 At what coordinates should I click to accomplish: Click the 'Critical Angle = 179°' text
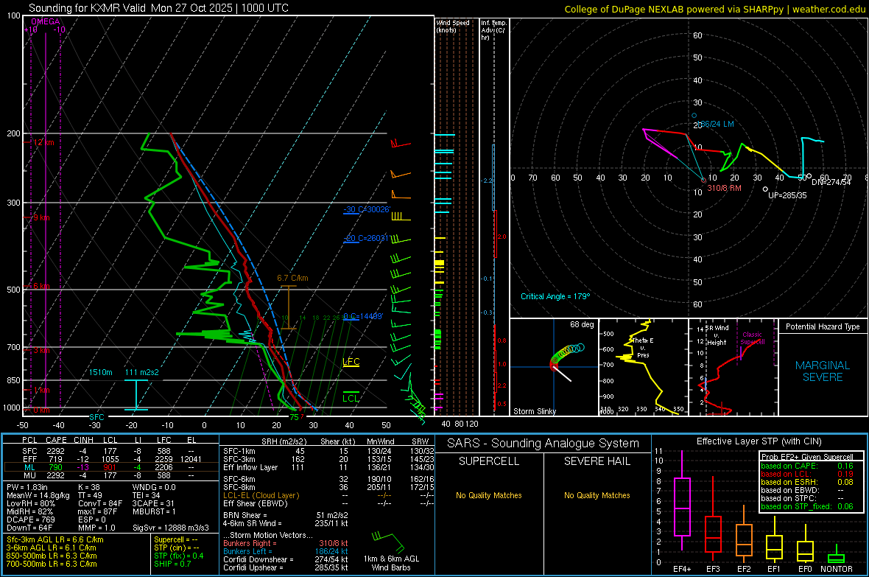click(555, 296)
